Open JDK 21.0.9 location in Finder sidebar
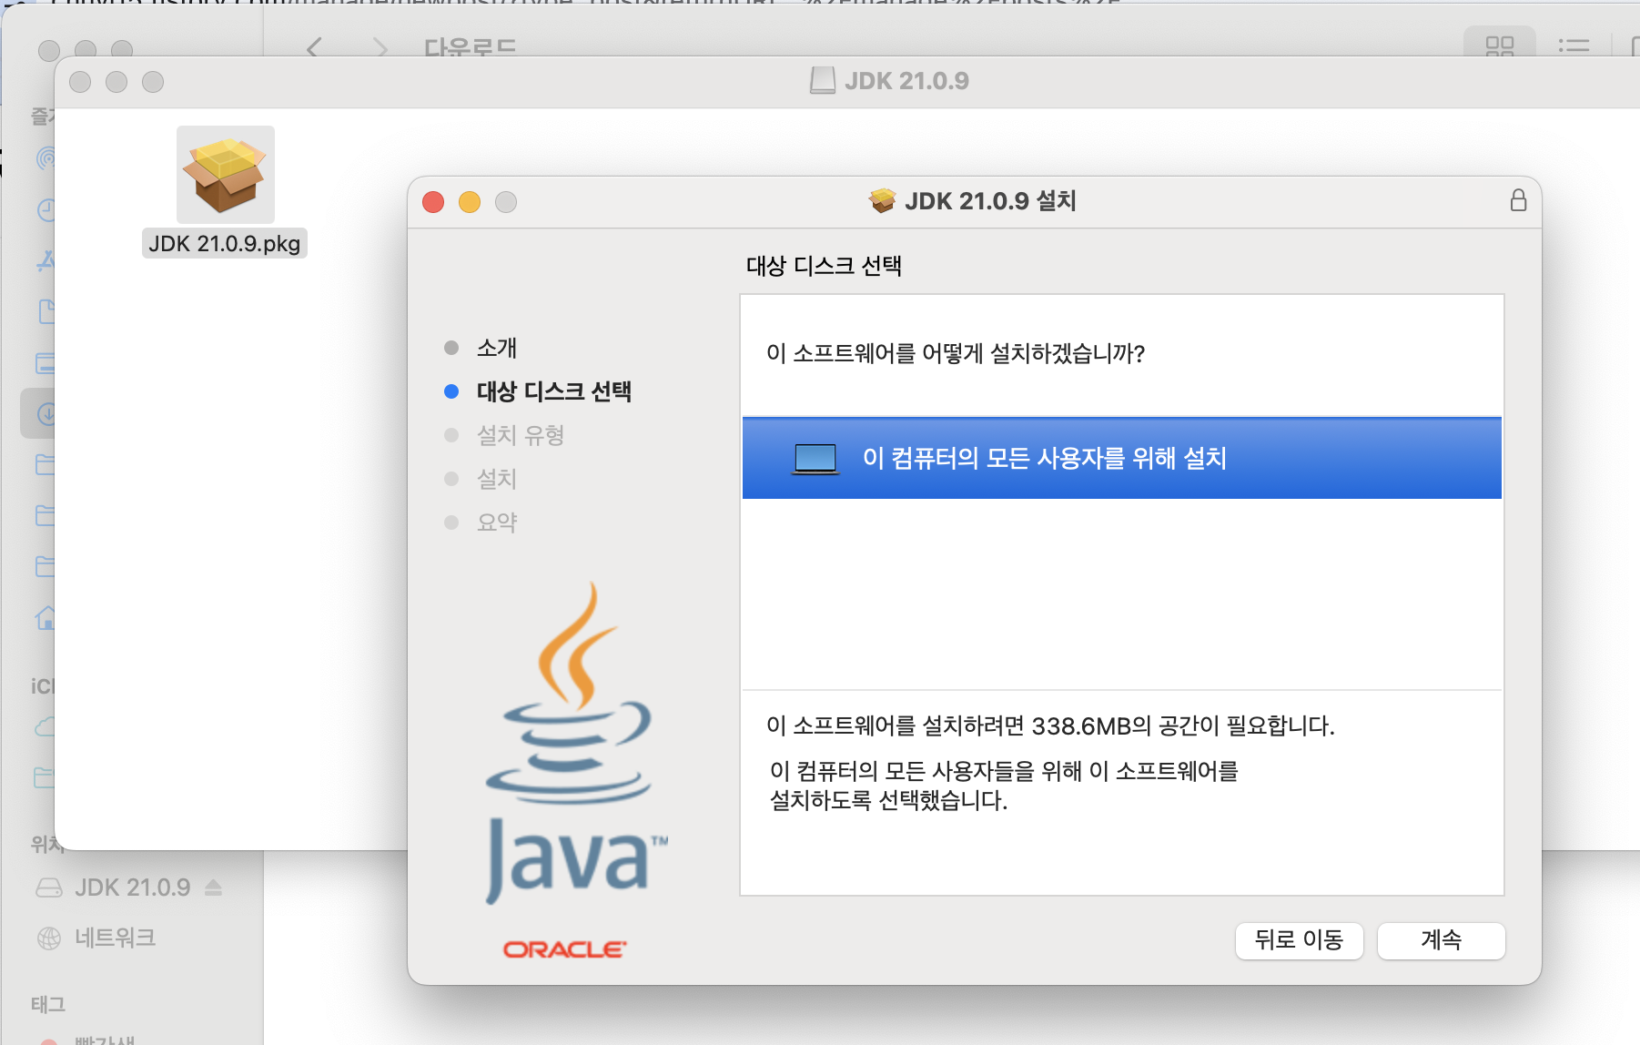Viewport: 1640px width, 1045px height. (x=132, y=888)
